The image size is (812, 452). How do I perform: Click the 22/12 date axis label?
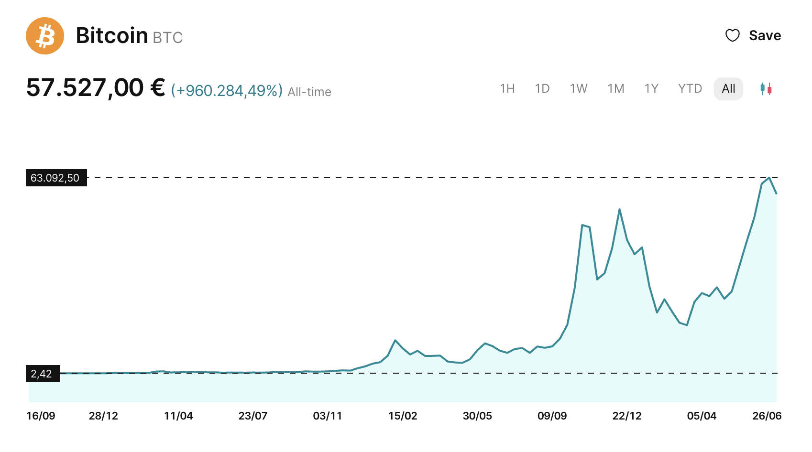click(627, 416)
